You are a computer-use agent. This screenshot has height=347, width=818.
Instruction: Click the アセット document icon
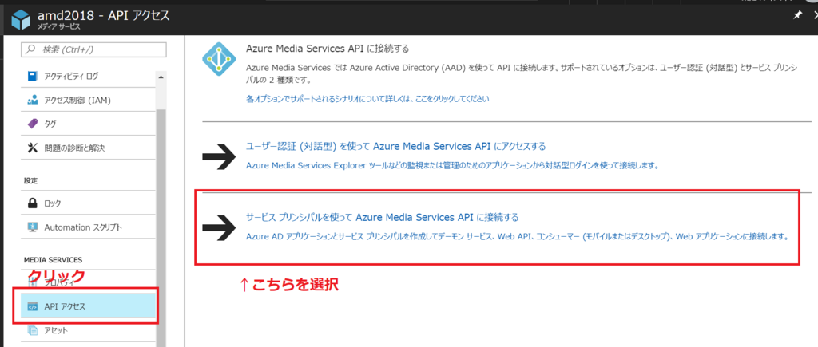(32, 330)
